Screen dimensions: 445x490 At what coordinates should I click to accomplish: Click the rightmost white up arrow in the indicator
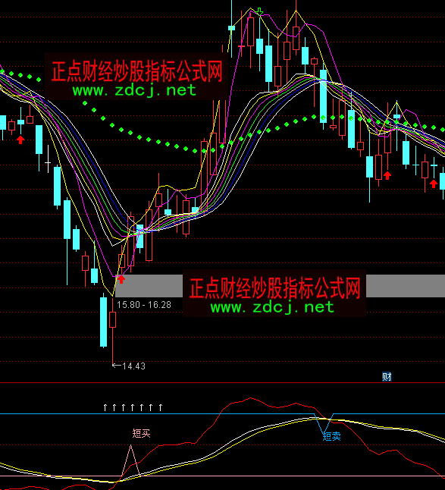tap(161, 407)
